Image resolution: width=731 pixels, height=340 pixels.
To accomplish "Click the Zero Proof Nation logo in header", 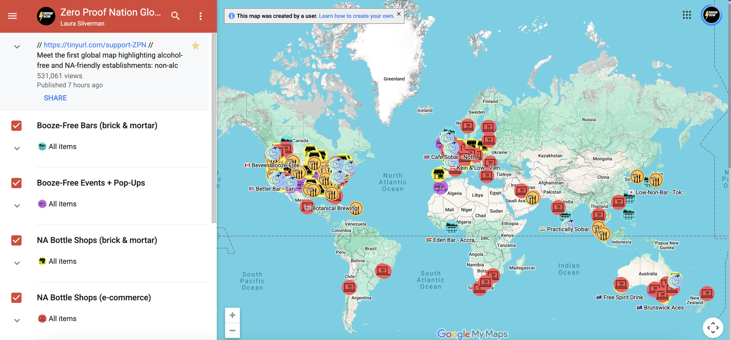I will coord(46,16).
